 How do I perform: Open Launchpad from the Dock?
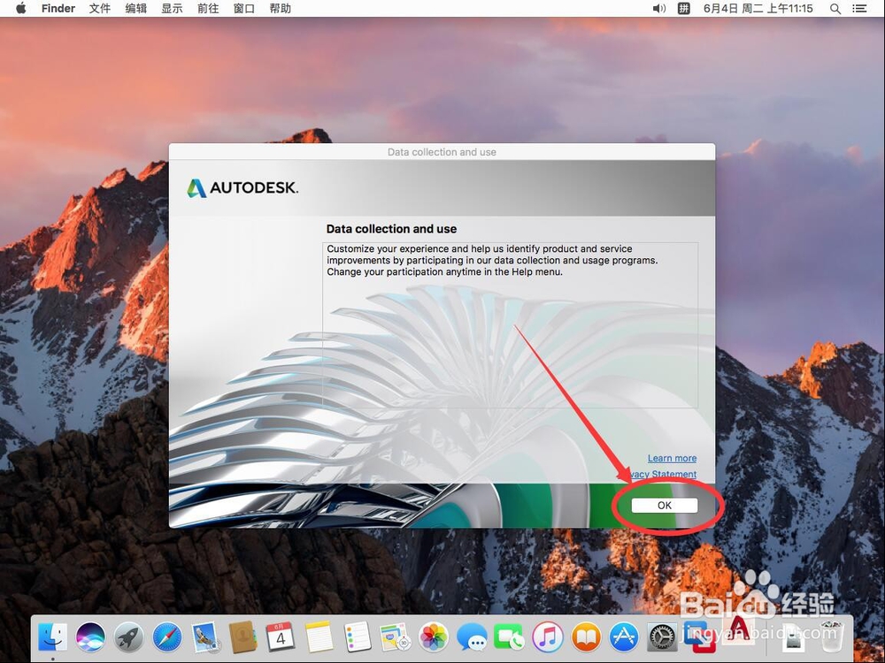coord(129,637)
